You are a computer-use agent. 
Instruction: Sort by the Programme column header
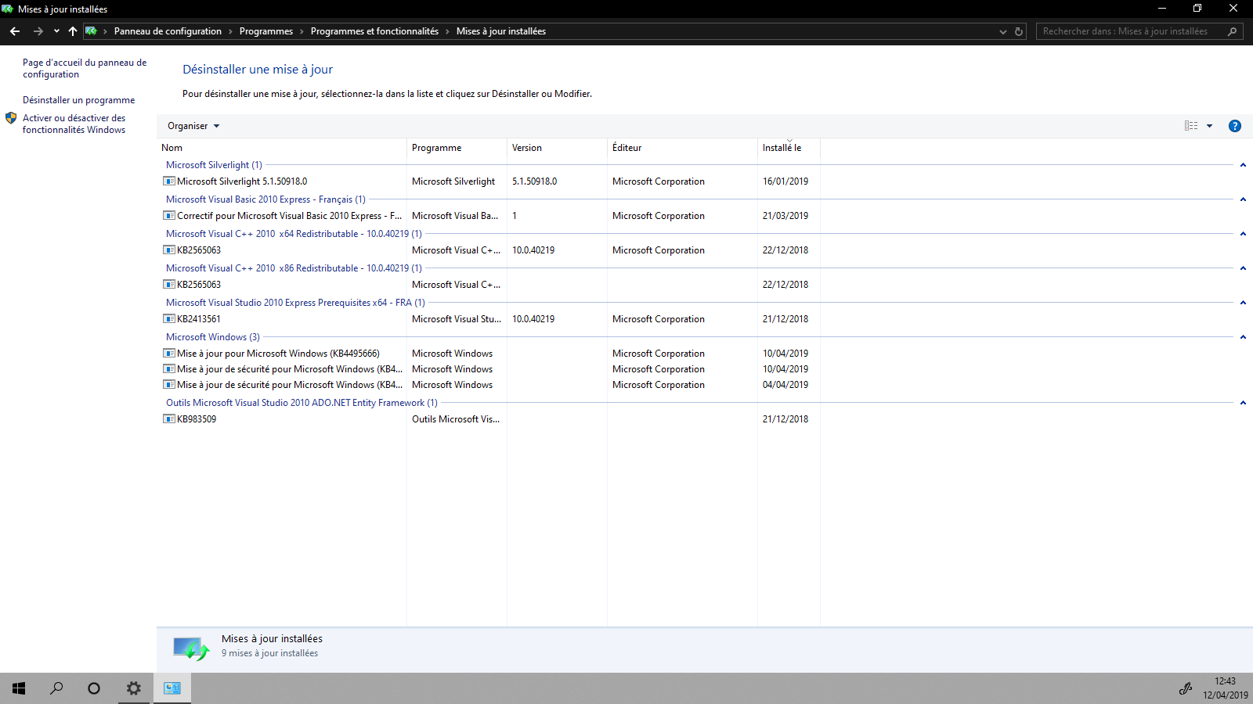(457, 148)
